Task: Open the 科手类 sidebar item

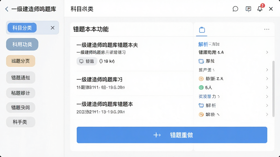Action: pyautogui.click(x=21, y=122)
